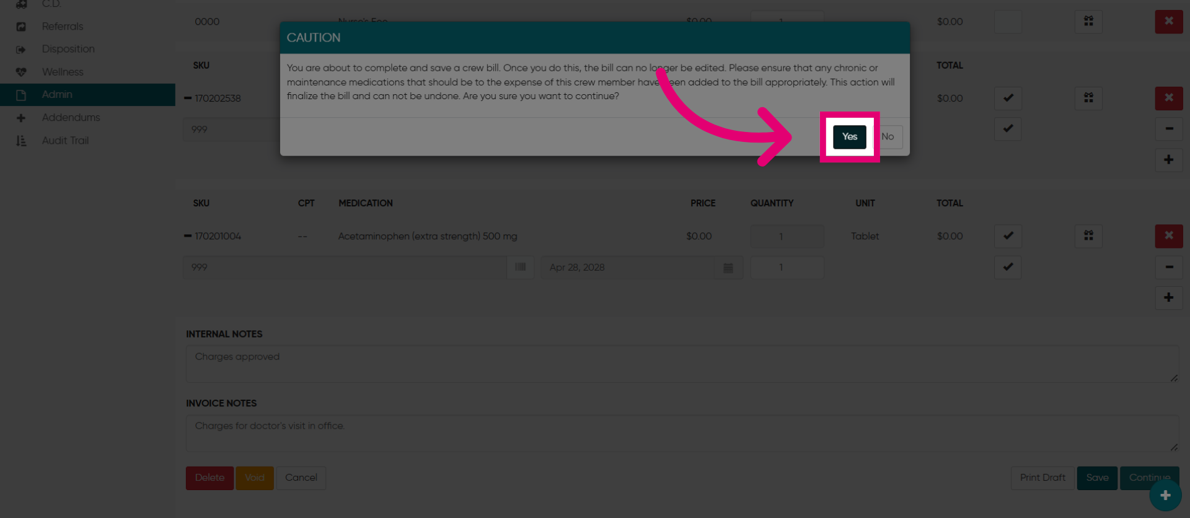Image resolution: width=1190 pixels, height=518 pixels.
Task: Click the Disposition arrow icon
Action: (x=21, y=50)
